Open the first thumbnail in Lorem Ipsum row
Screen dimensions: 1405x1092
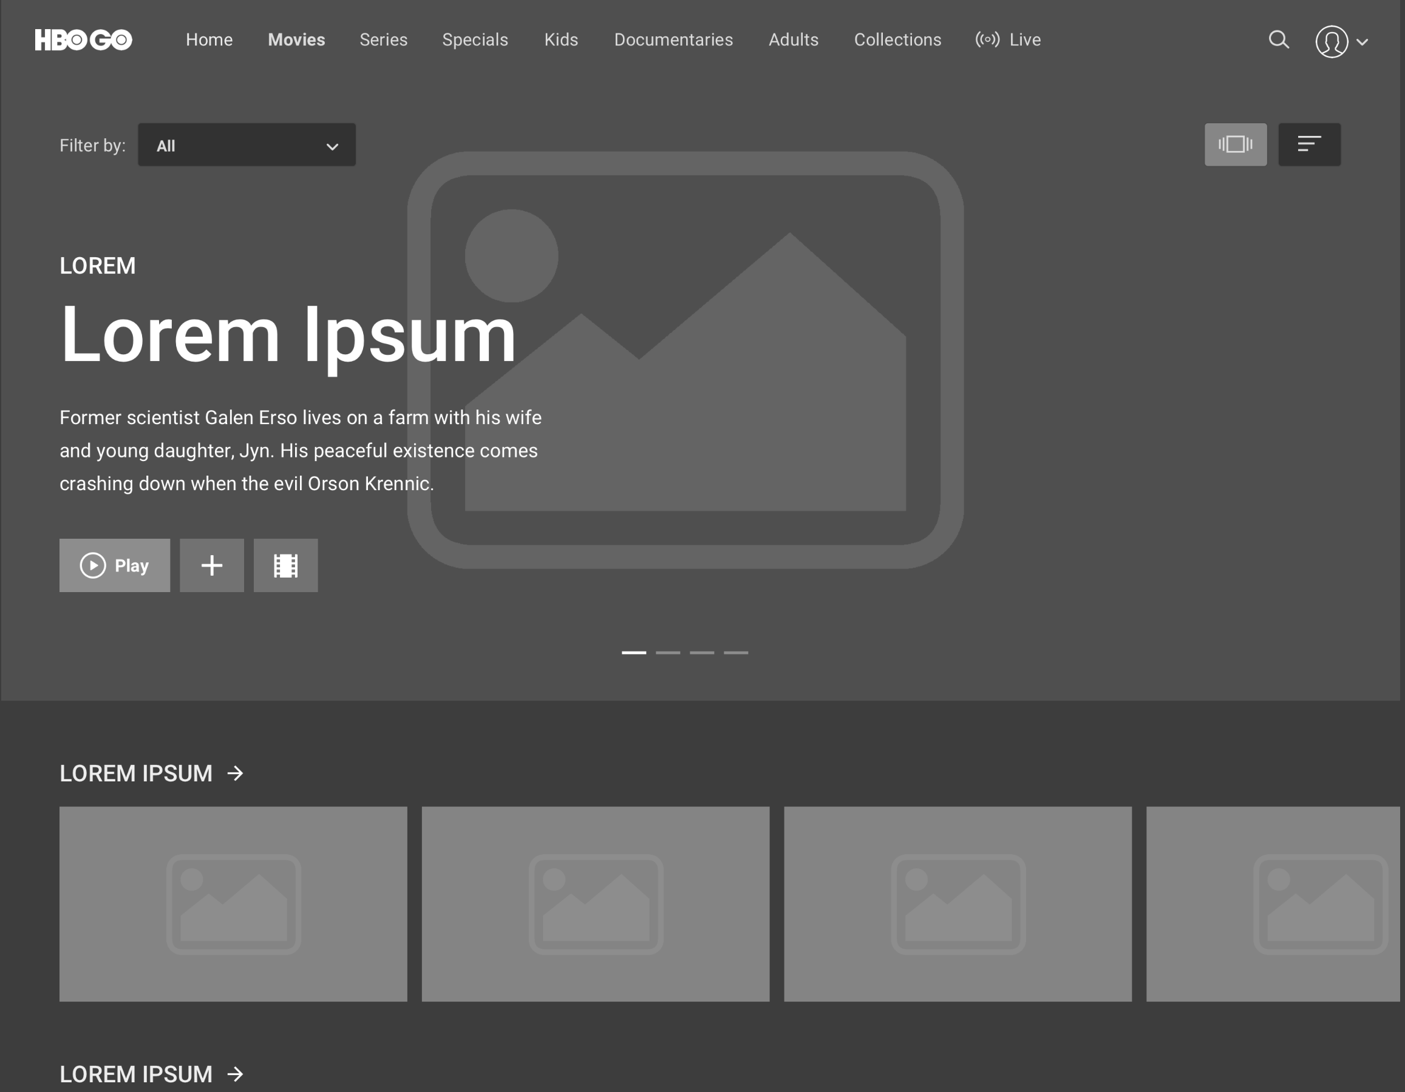(x=233, y=904)
